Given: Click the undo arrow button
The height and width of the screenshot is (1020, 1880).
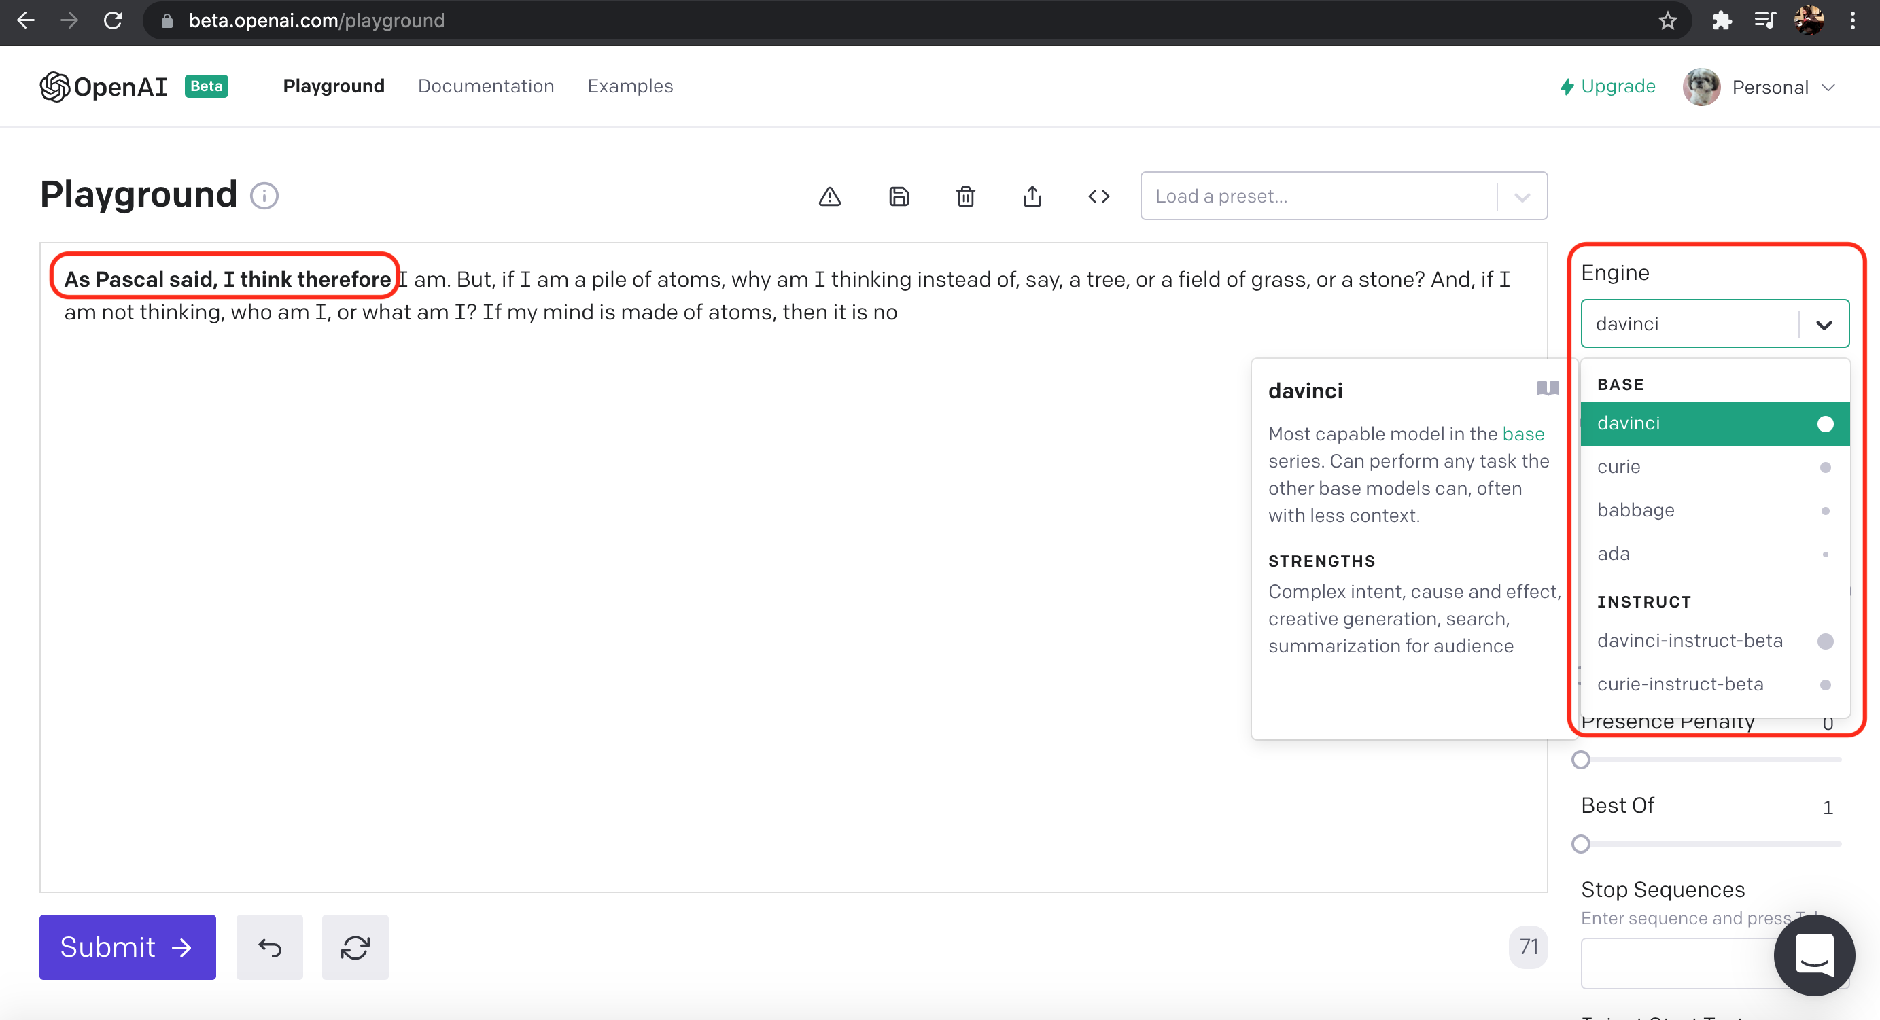Looking at the screenshot, I should coord(269,947).
